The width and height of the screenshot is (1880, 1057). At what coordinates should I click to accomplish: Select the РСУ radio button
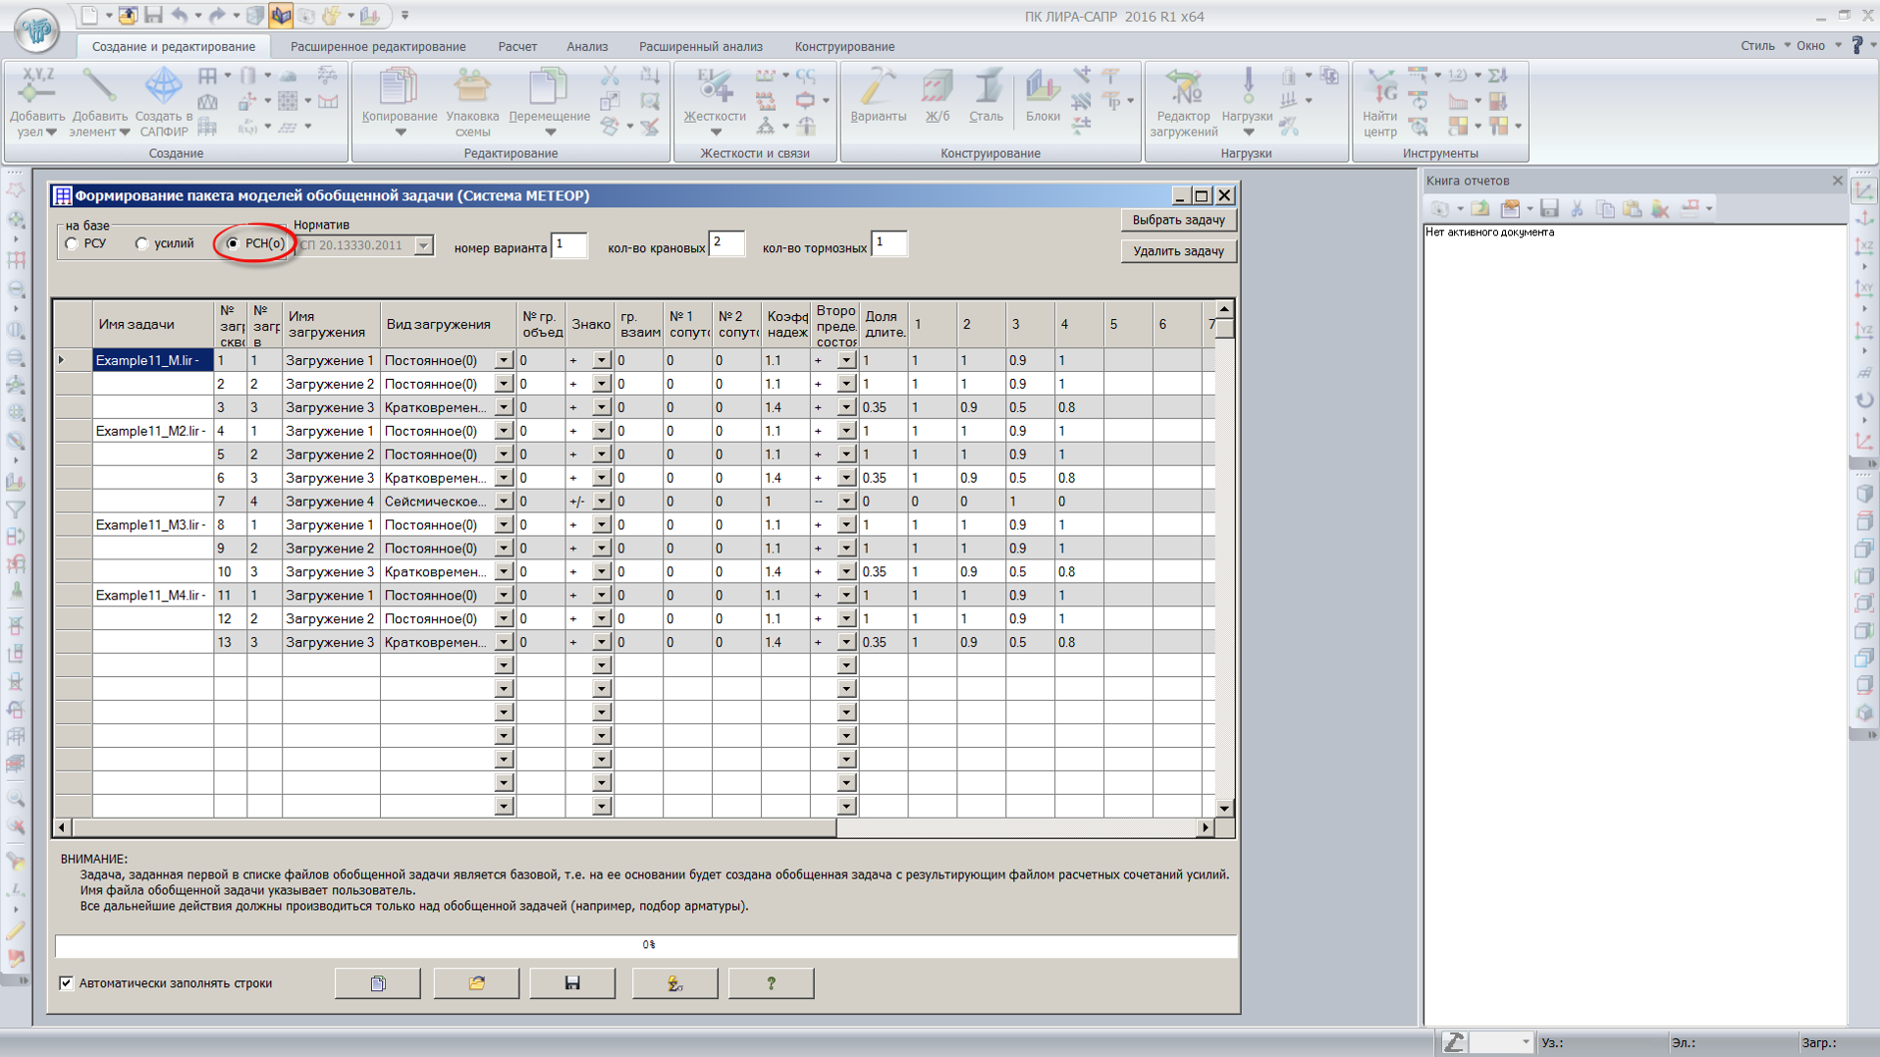tap(72, 244)
